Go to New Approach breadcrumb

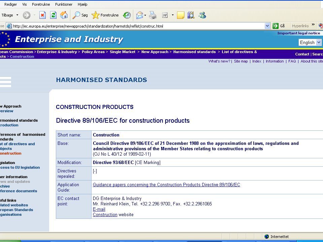click(x=155, y=52)
